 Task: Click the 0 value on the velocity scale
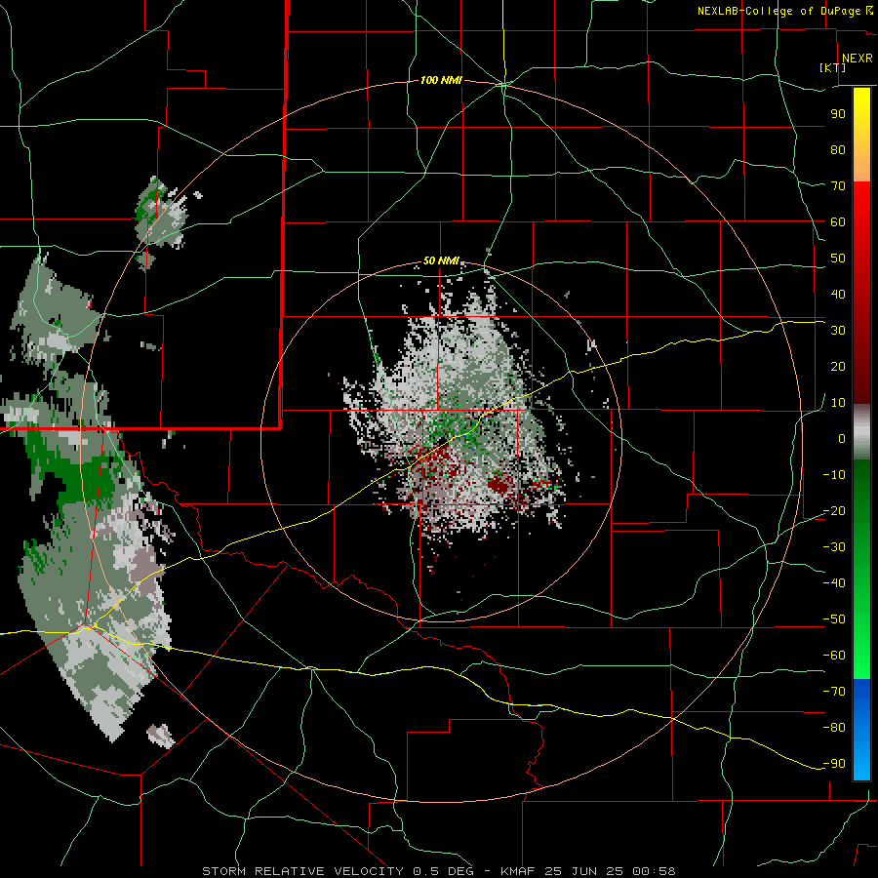(x=842, y=439)
